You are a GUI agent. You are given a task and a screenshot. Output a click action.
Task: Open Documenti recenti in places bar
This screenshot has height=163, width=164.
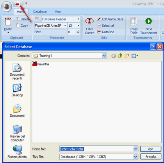(17, 72)
